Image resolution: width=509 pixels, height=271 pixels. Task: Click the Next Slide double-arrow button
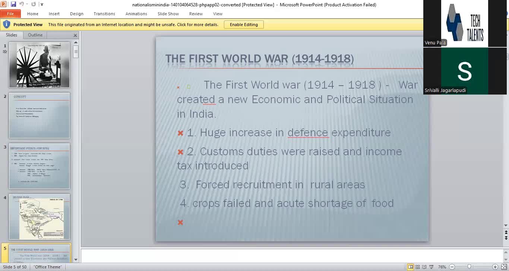click(506, 238)
